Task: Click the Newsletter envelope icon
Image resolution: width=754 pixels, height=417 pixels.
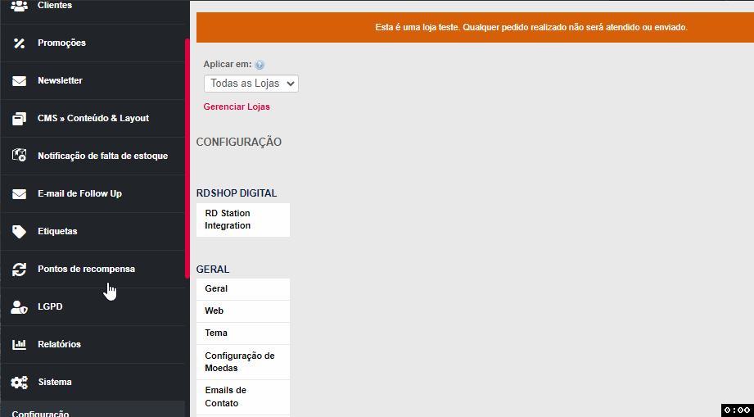Action: [x=20, y=81]
